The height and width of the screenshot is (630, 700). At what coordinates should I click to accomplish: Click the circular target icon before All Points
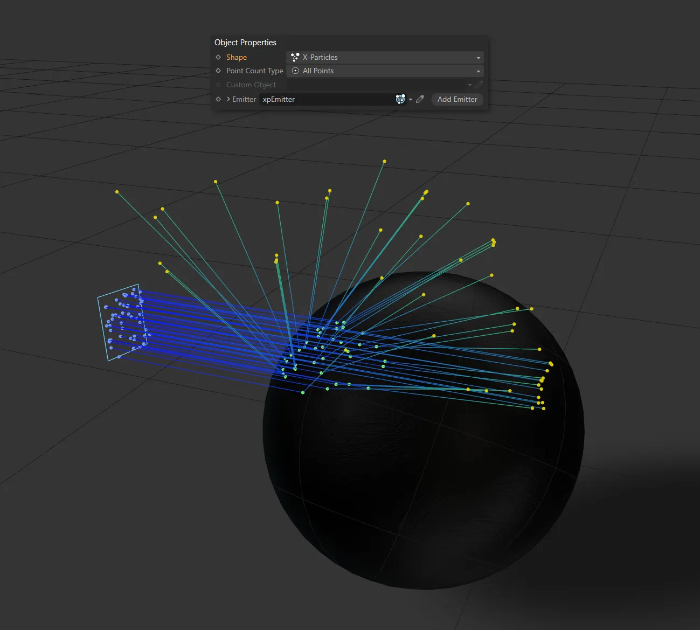(295, 71)
